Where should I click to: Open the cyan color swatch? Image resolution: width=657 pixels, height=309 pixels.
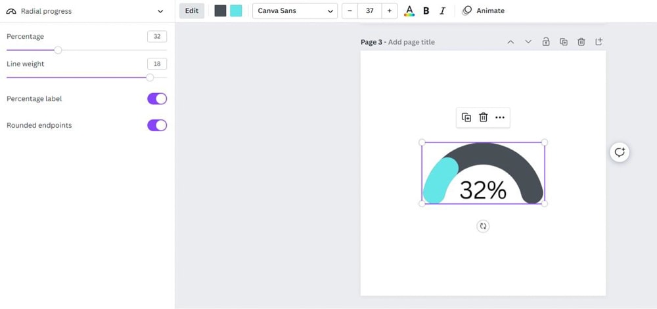(236, 11)
